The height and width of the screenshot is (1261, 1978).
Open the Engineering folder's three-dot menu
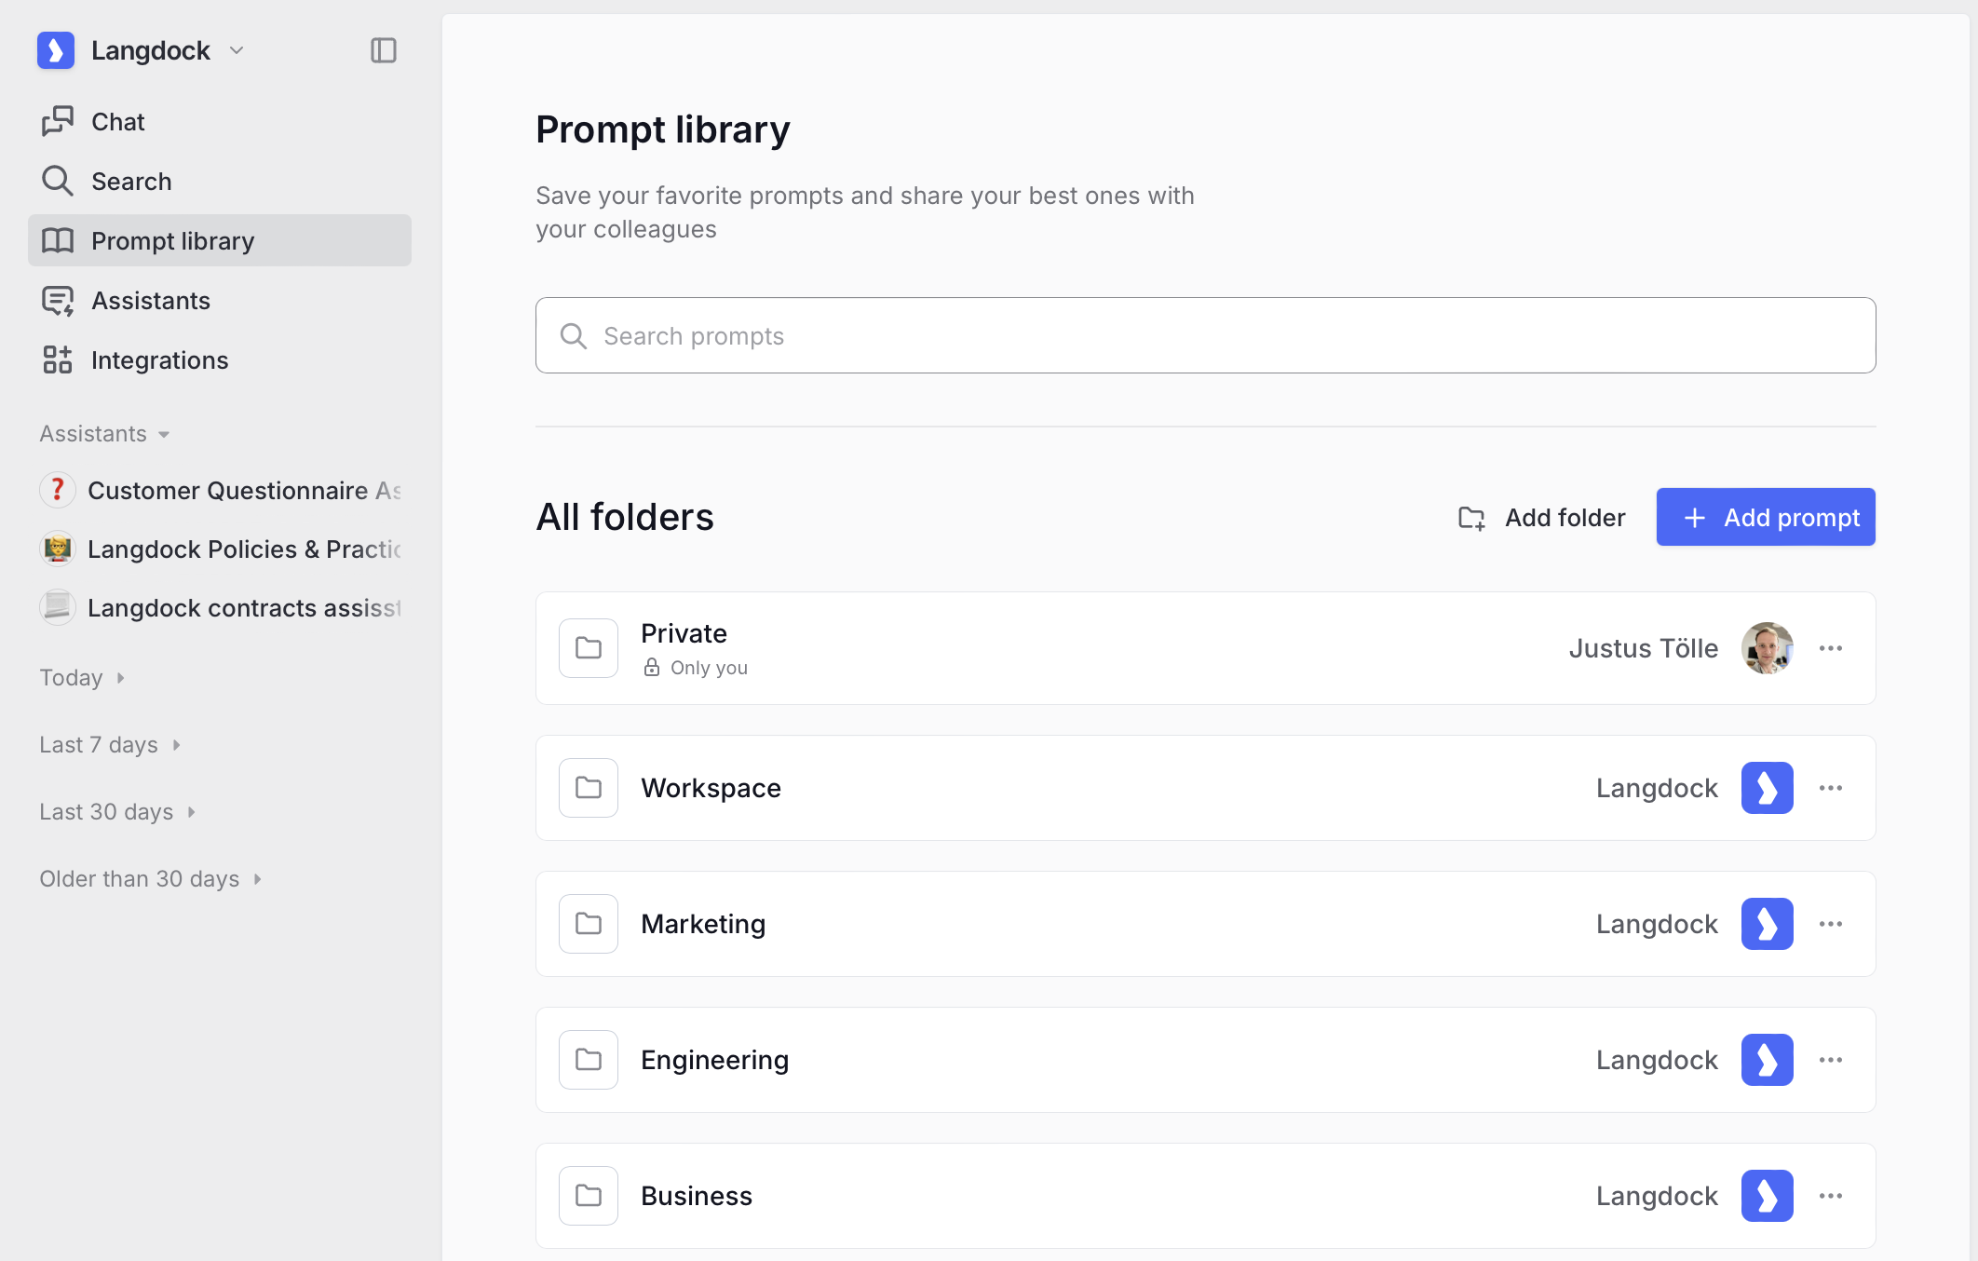tap(1831, 1060)
